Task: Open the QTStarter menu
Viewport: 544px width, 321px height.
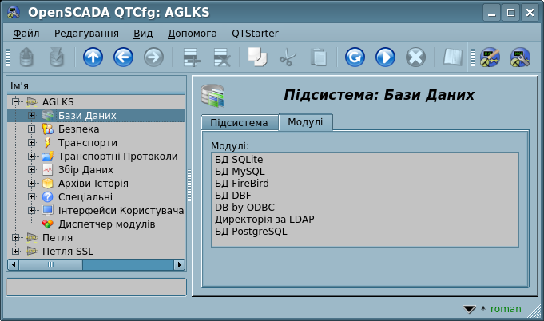Action: [256, 34]
